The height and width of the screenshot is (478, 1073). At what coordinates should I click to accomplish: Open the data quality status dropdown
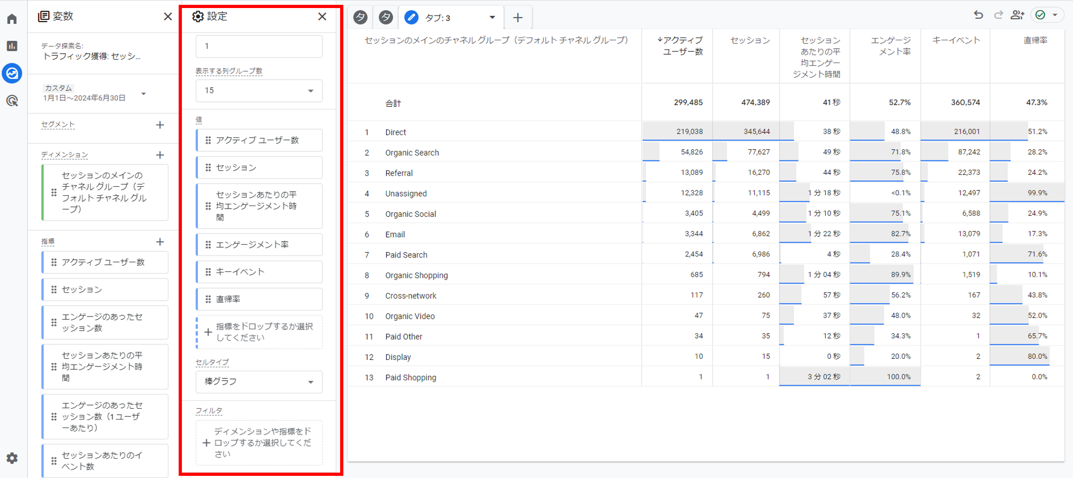point(1047,15)
